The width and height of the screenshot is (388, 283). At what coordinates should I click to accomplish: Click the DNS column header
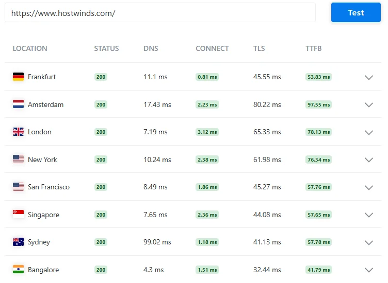[151, 48]
